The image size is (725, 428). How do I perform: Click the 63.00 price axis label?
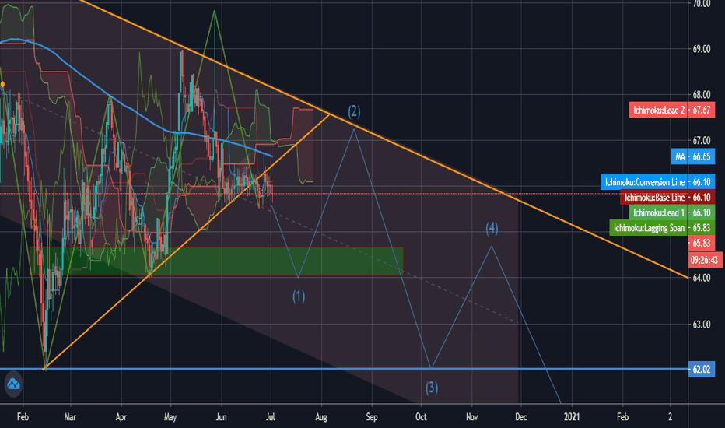702,325
